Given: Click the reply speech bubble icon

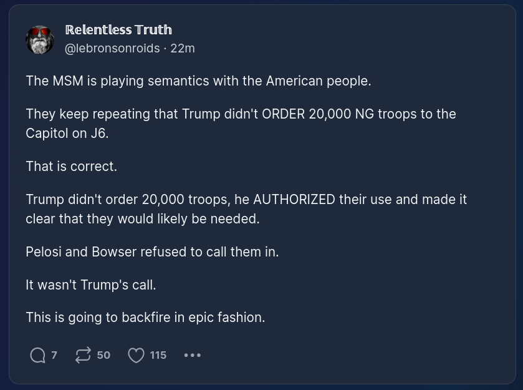Looking at the screenshot, I should click(x=37, y=355).
